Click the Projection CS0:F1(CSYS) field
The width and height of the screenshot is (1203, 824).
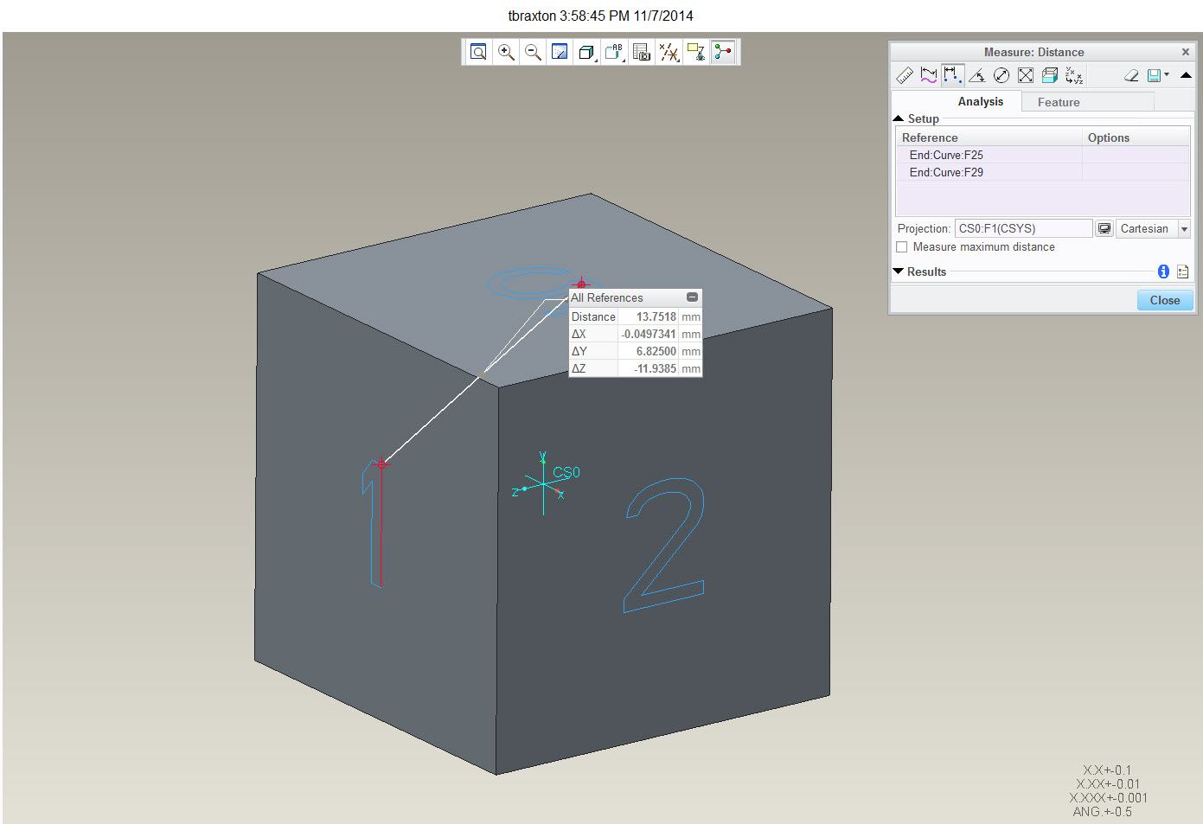click(1023, 228)
